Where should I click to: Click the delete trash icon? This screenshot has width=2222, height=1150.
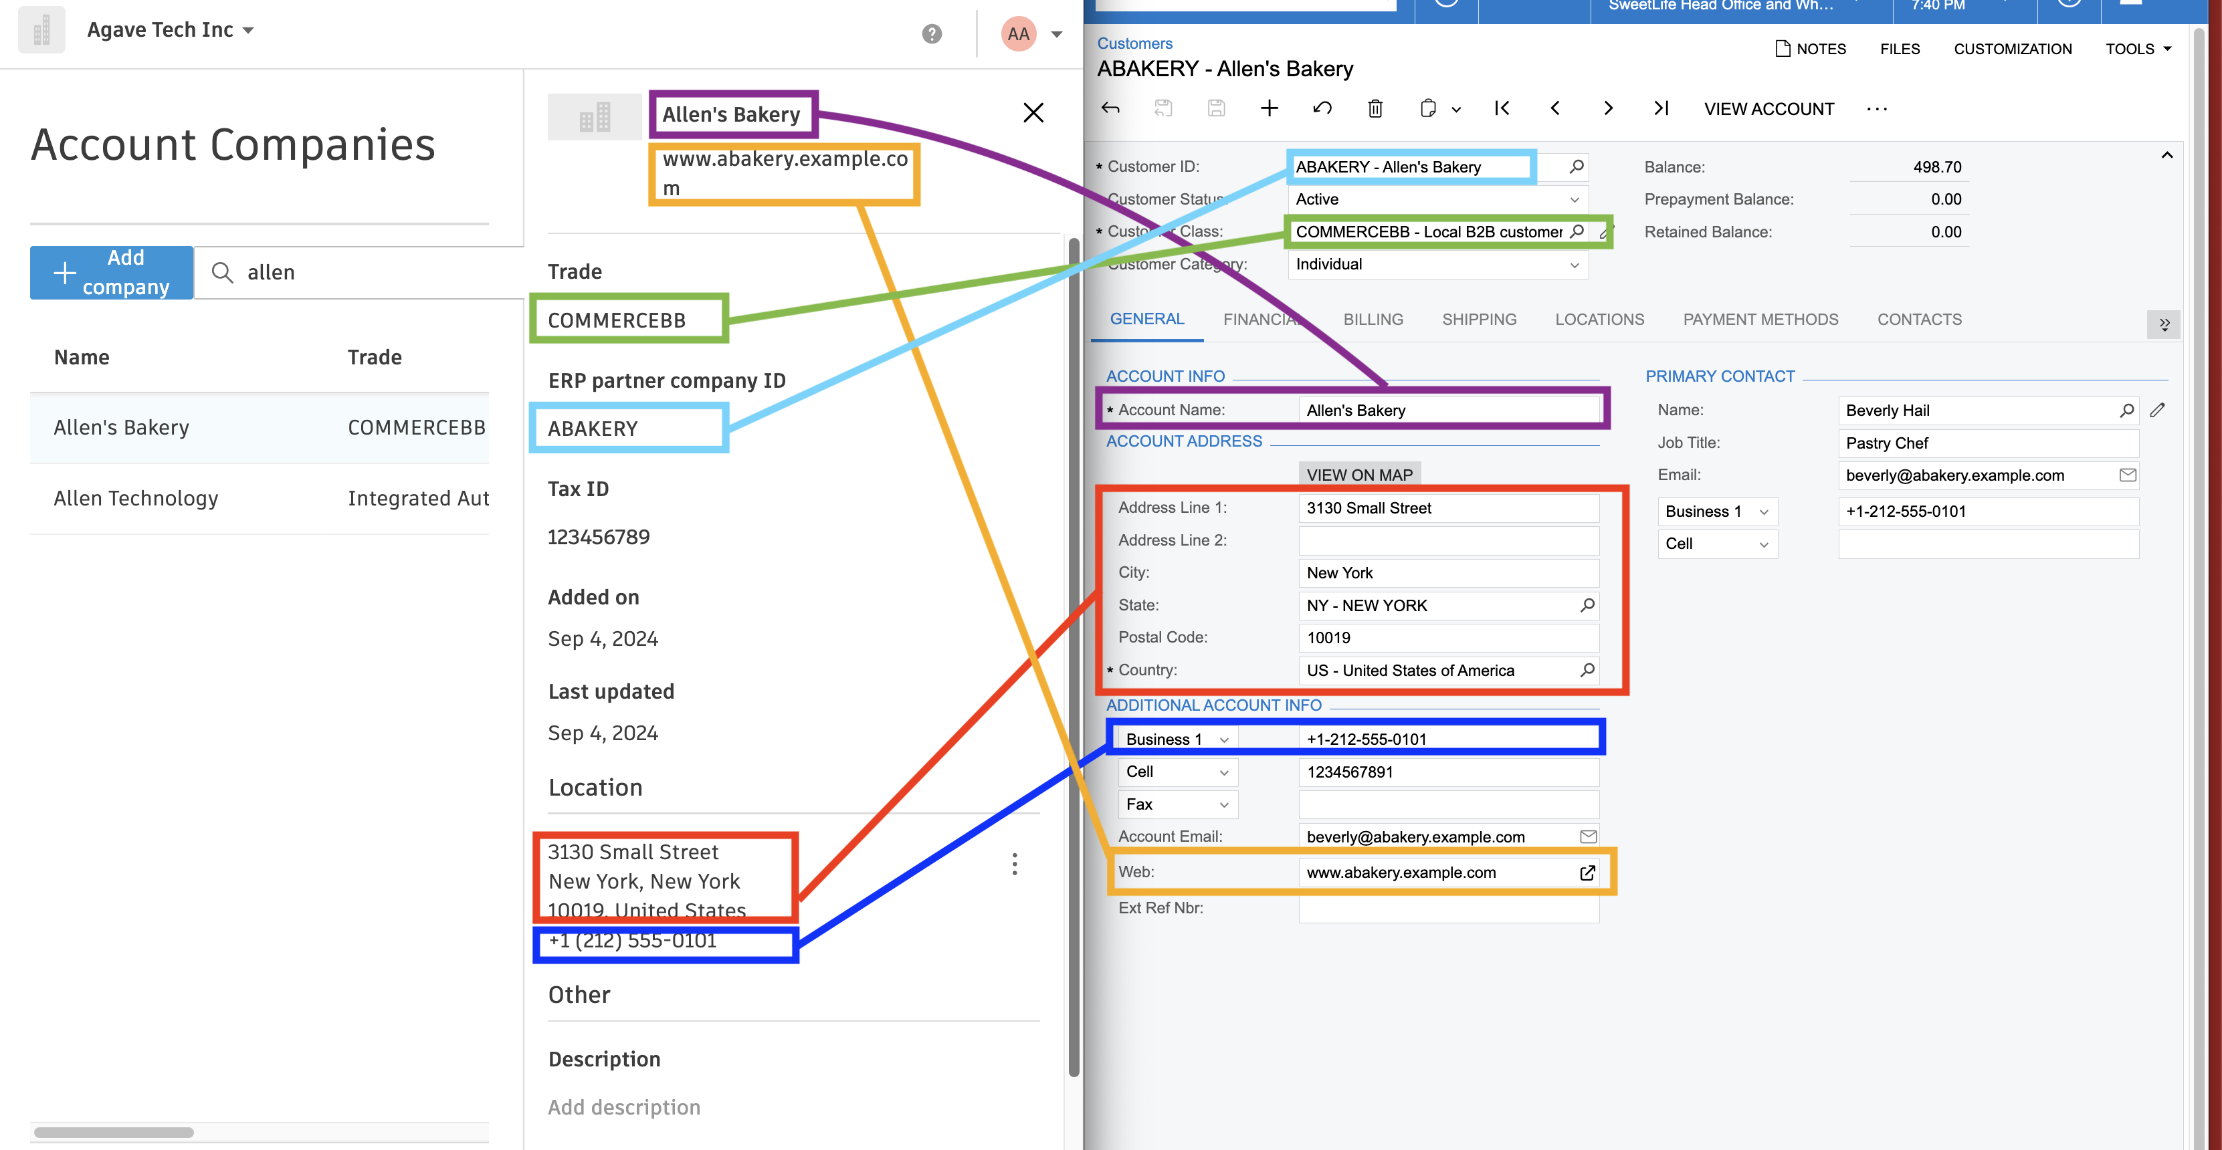pos(1375,108)
